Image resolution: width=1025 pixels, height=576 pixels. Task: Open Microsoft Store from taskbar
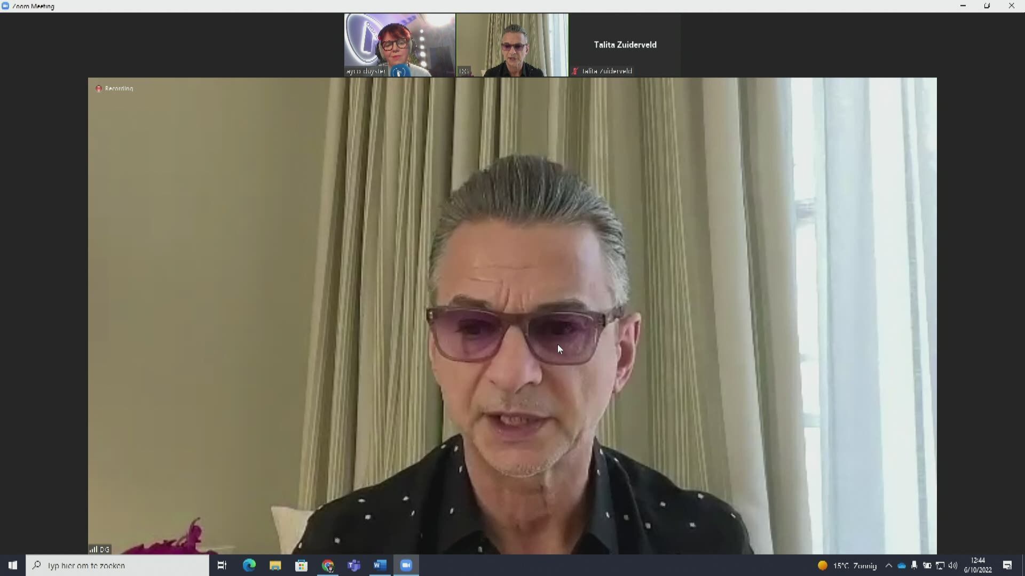coord(301,565)
